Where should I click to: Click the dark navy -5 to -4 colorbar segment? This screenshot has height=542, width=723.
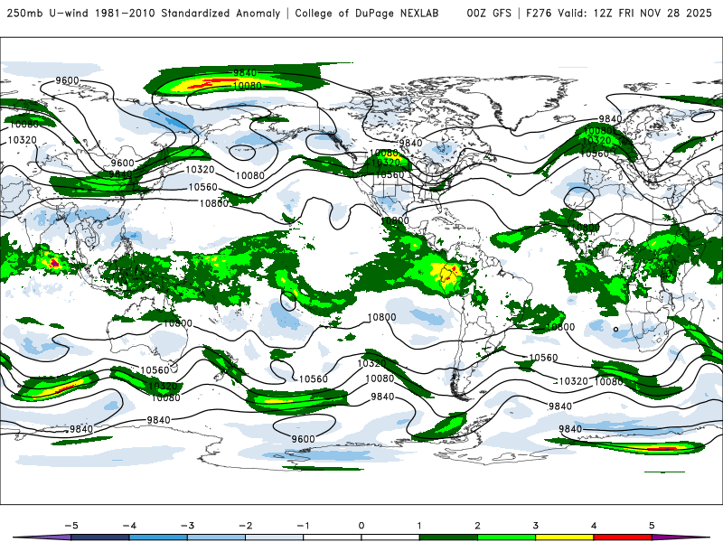[100, 537]
